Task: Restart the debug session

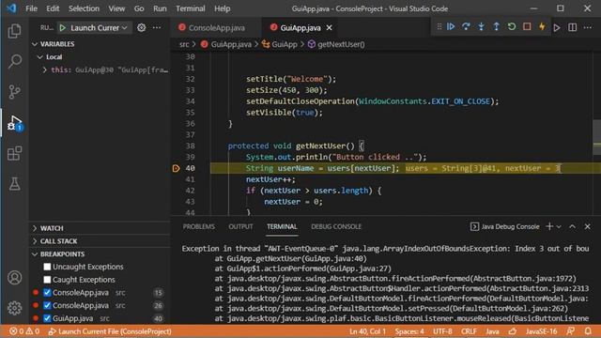Action: click(x=512, y=26)
